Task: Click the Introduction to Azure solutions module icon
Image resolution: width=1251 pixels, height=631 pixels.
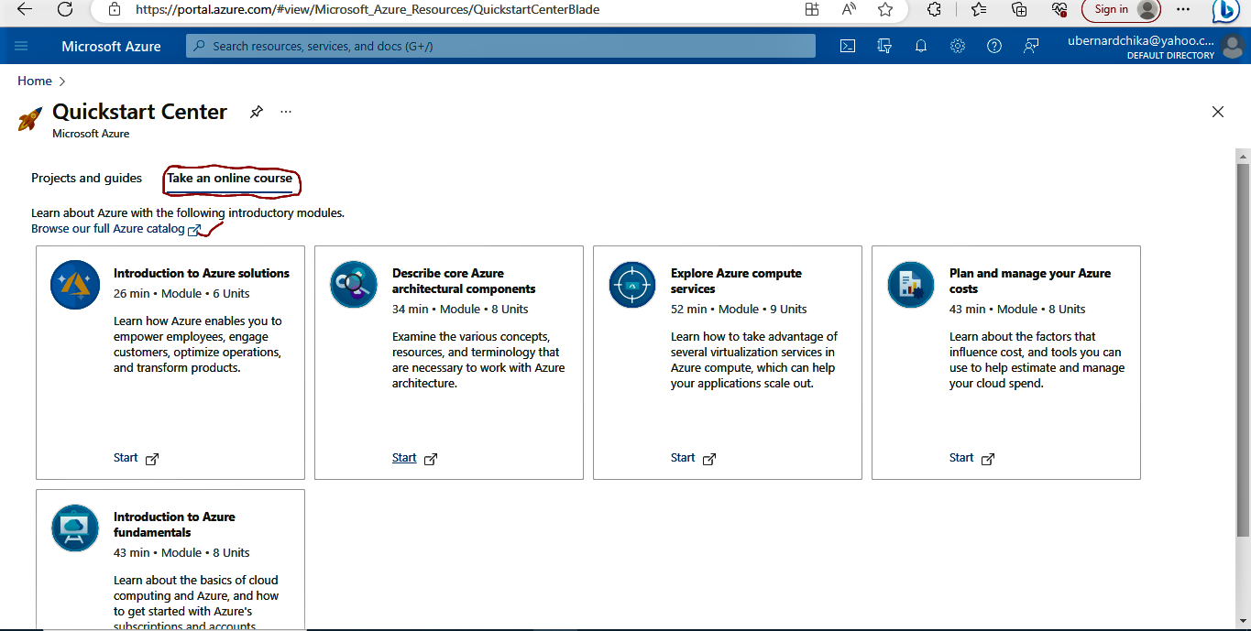Action: [x=75, y=285]
